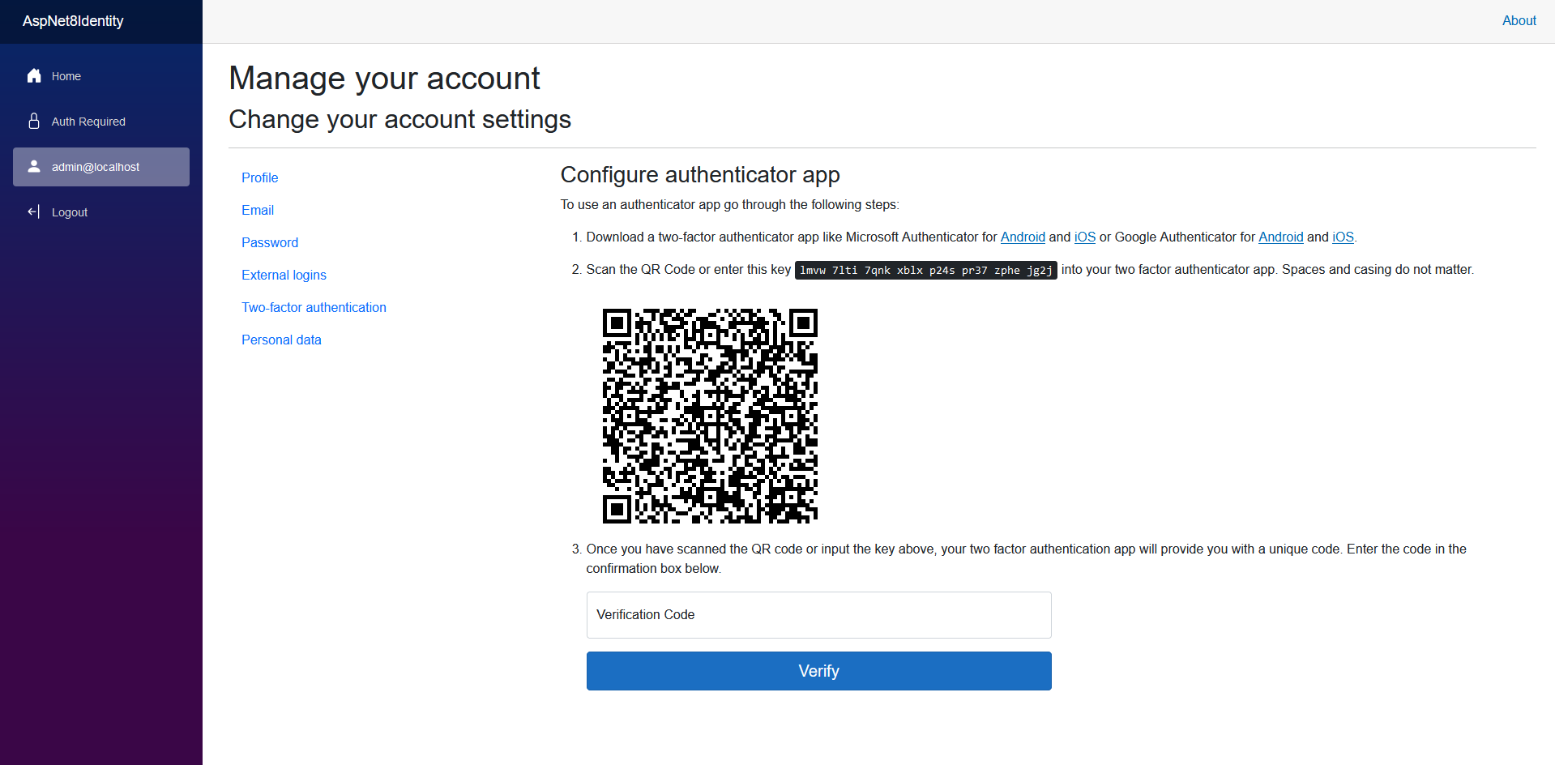Click the Home house icon in sidebar

click(x=34, y=76)
